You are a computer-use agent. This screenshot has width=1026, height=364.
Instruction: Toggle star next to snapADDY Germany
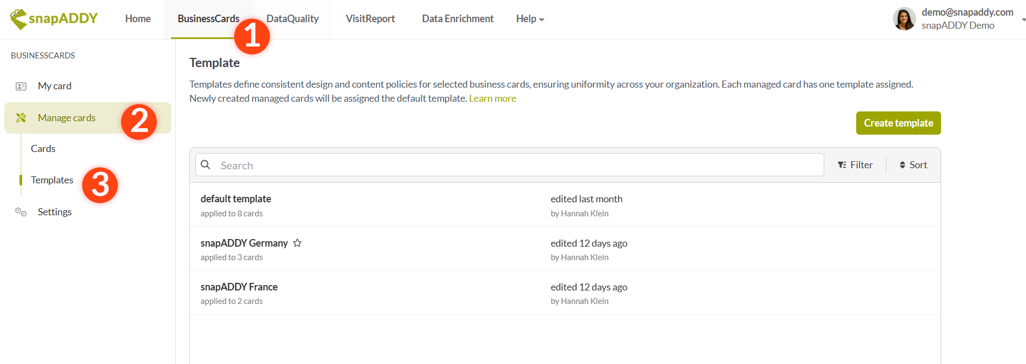(297, 243)
